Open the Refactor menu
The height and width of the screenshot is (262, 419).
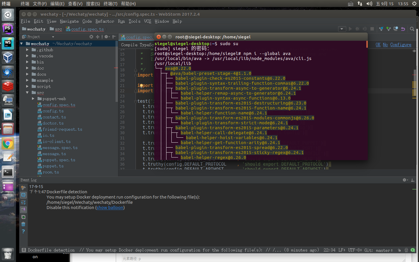(105, 21)
